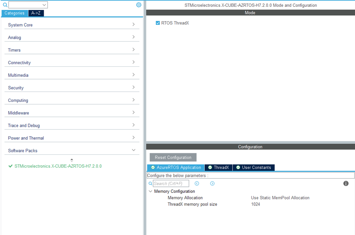Expand the System Core category
The height and width of the screenshot is (235, 355).
72,24
